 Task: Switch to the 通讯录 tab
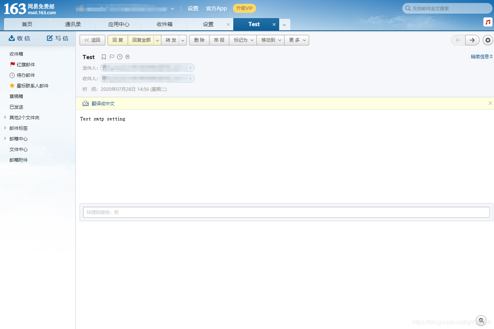click(x=73, y=24)
